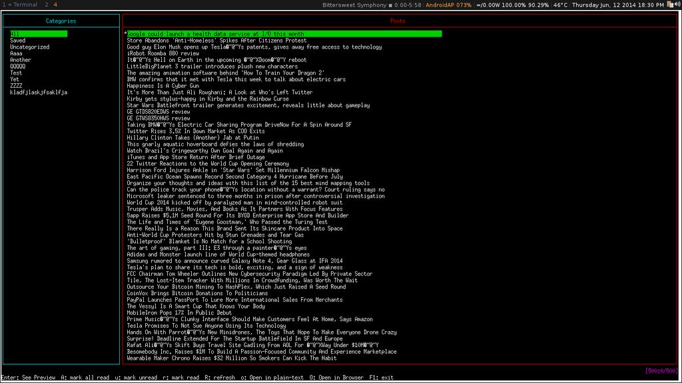The image size is (682, 383).
Task: Select post 'iTunes and App Store Return After Brief Outage'
Action: point(196,157)
